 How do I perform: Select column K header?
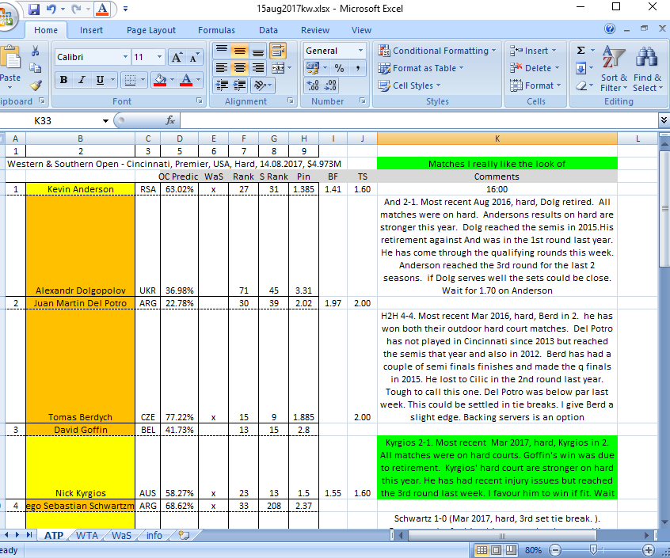(x=497, y=139)
